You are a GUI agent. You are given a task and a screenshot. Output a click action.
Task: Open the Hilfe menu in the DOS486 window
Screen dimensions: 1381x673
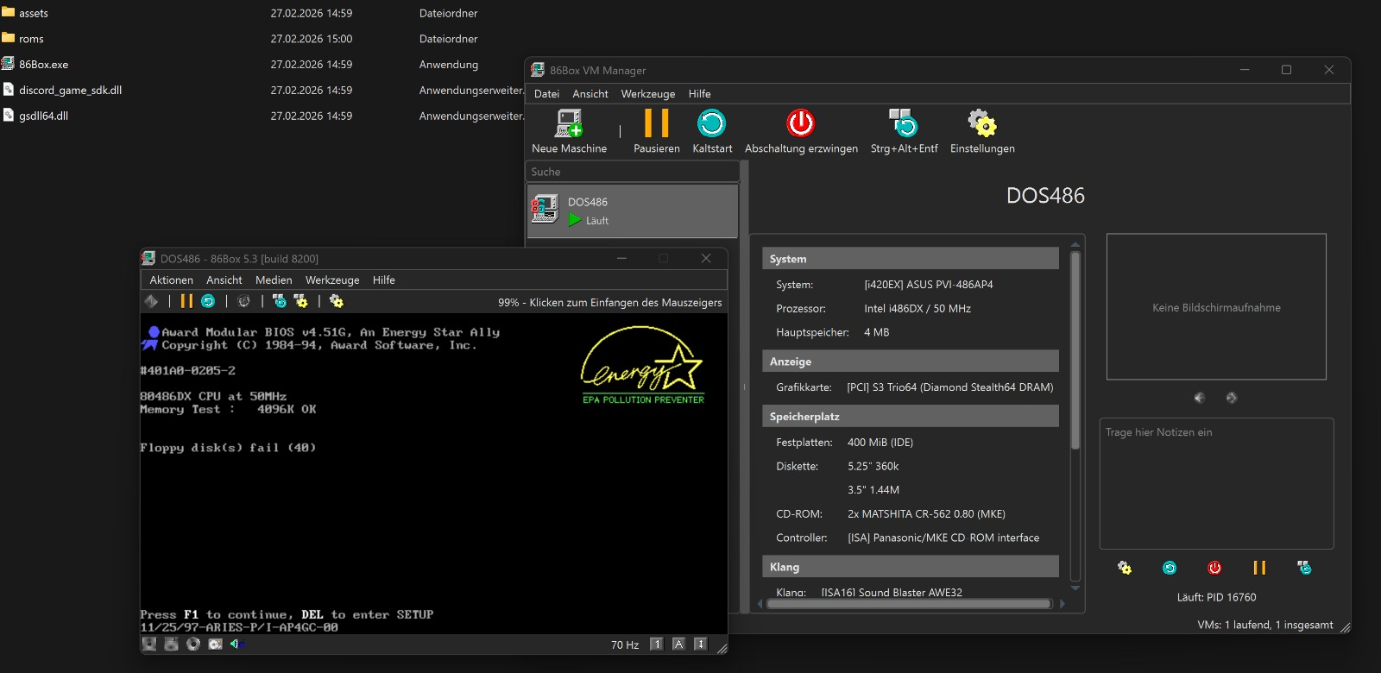(x=384, y=280)
